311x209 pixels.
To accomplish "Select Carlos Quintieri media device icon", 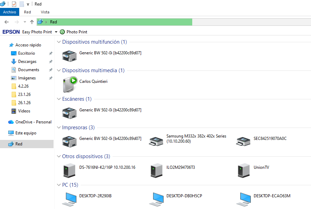I will [70, 85].
